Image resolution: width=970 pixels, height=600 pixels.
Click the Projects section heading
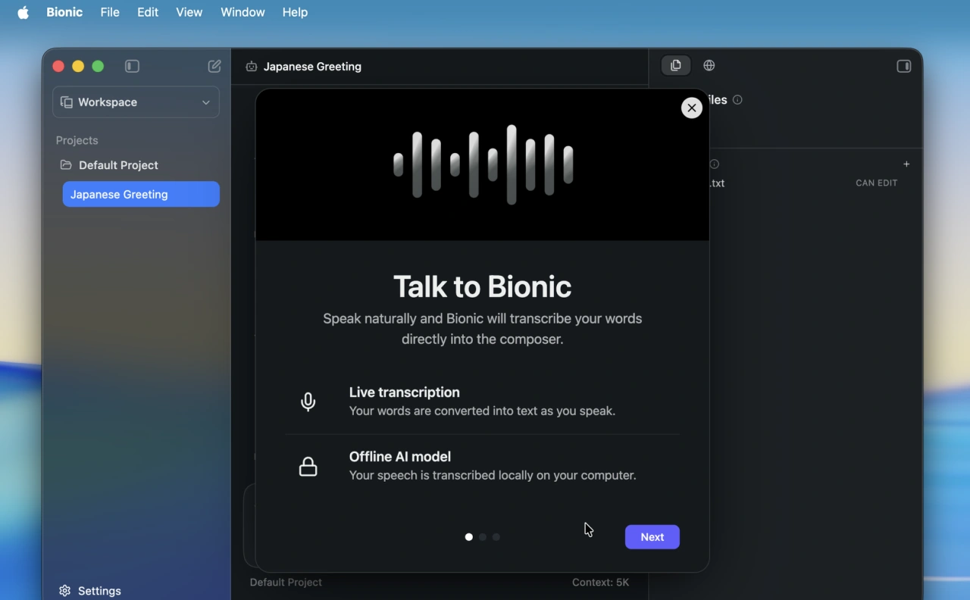pyautogui.click(x=77, y=141)
